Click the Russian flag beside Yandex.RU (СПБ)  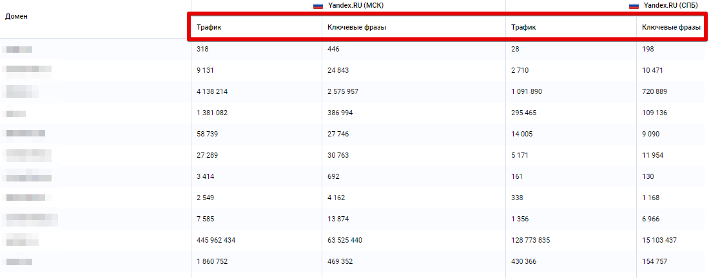tap(634, 6)
